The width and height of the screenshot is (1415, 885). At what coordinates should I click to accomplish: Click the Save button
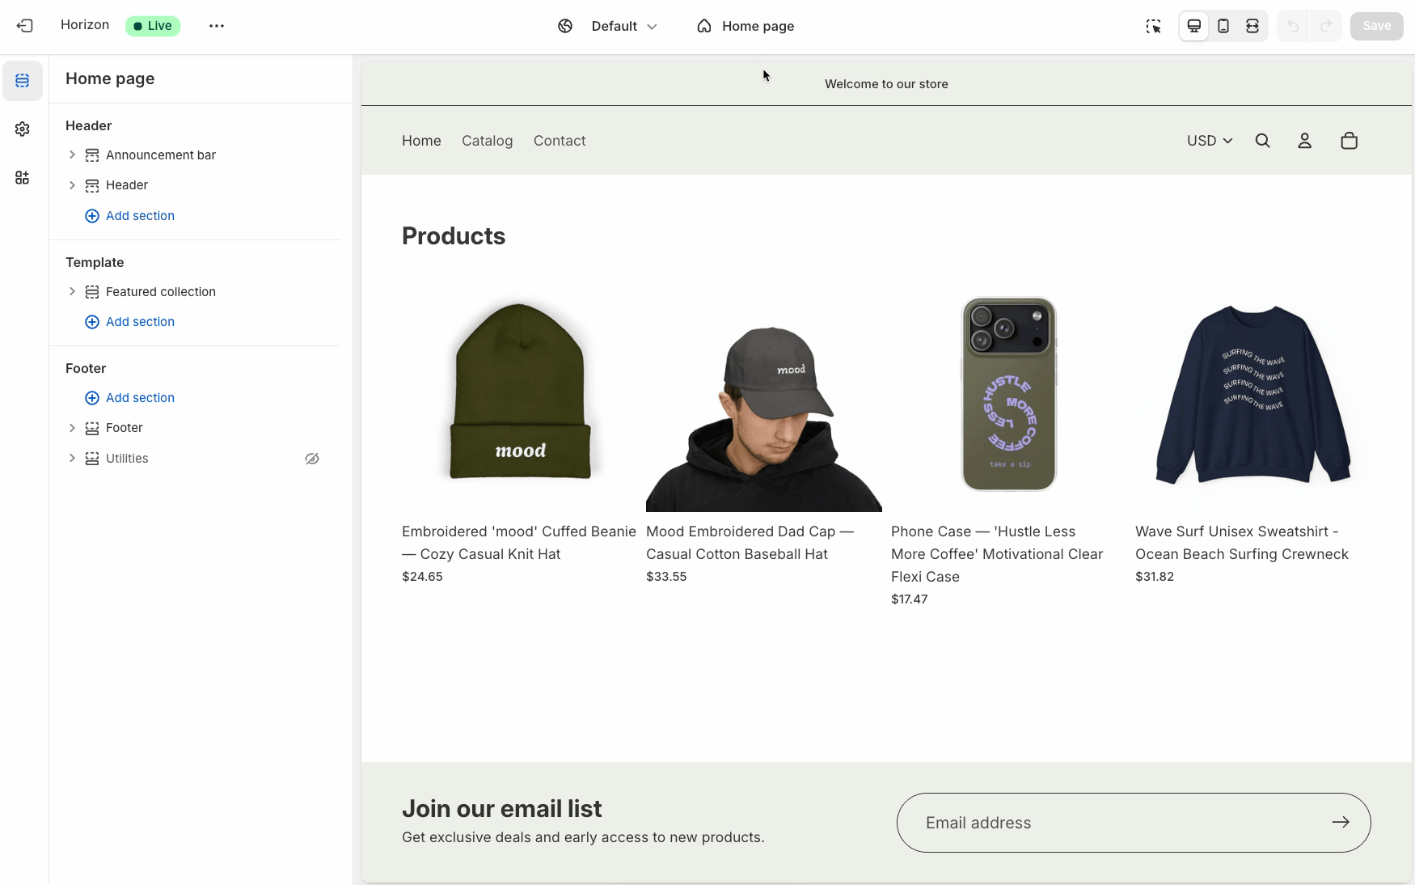1376,26
